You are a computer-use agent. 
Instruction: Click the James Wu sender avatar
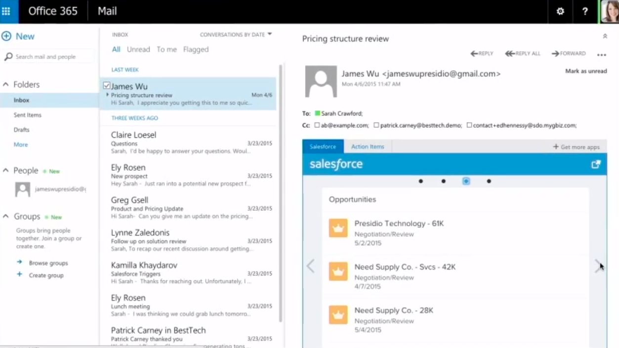coord(321,81)
